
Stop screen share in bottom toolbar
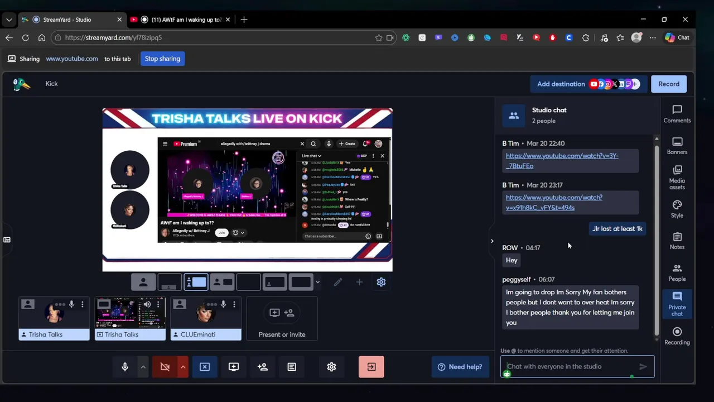[205, 367]
